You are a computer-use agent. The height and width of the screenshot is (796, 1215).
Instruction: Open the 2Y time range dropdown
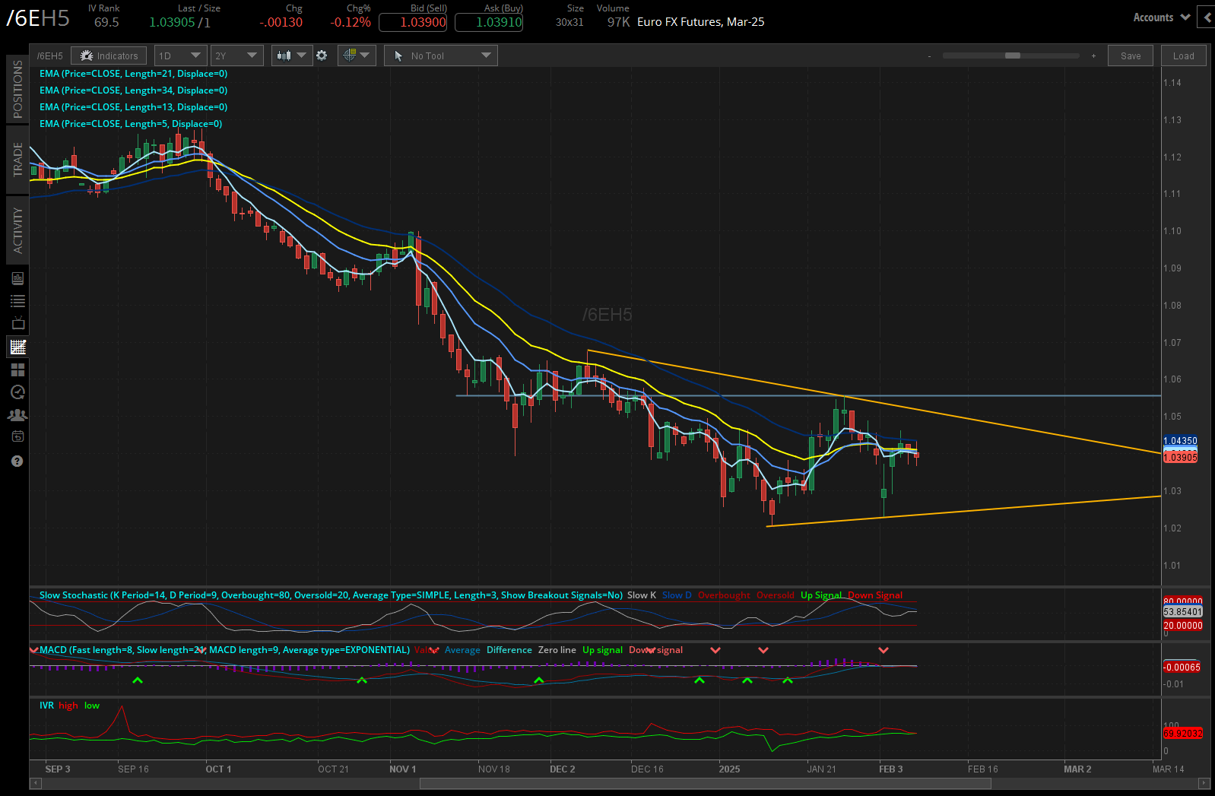pyautogui.click(x=236, y=55)
